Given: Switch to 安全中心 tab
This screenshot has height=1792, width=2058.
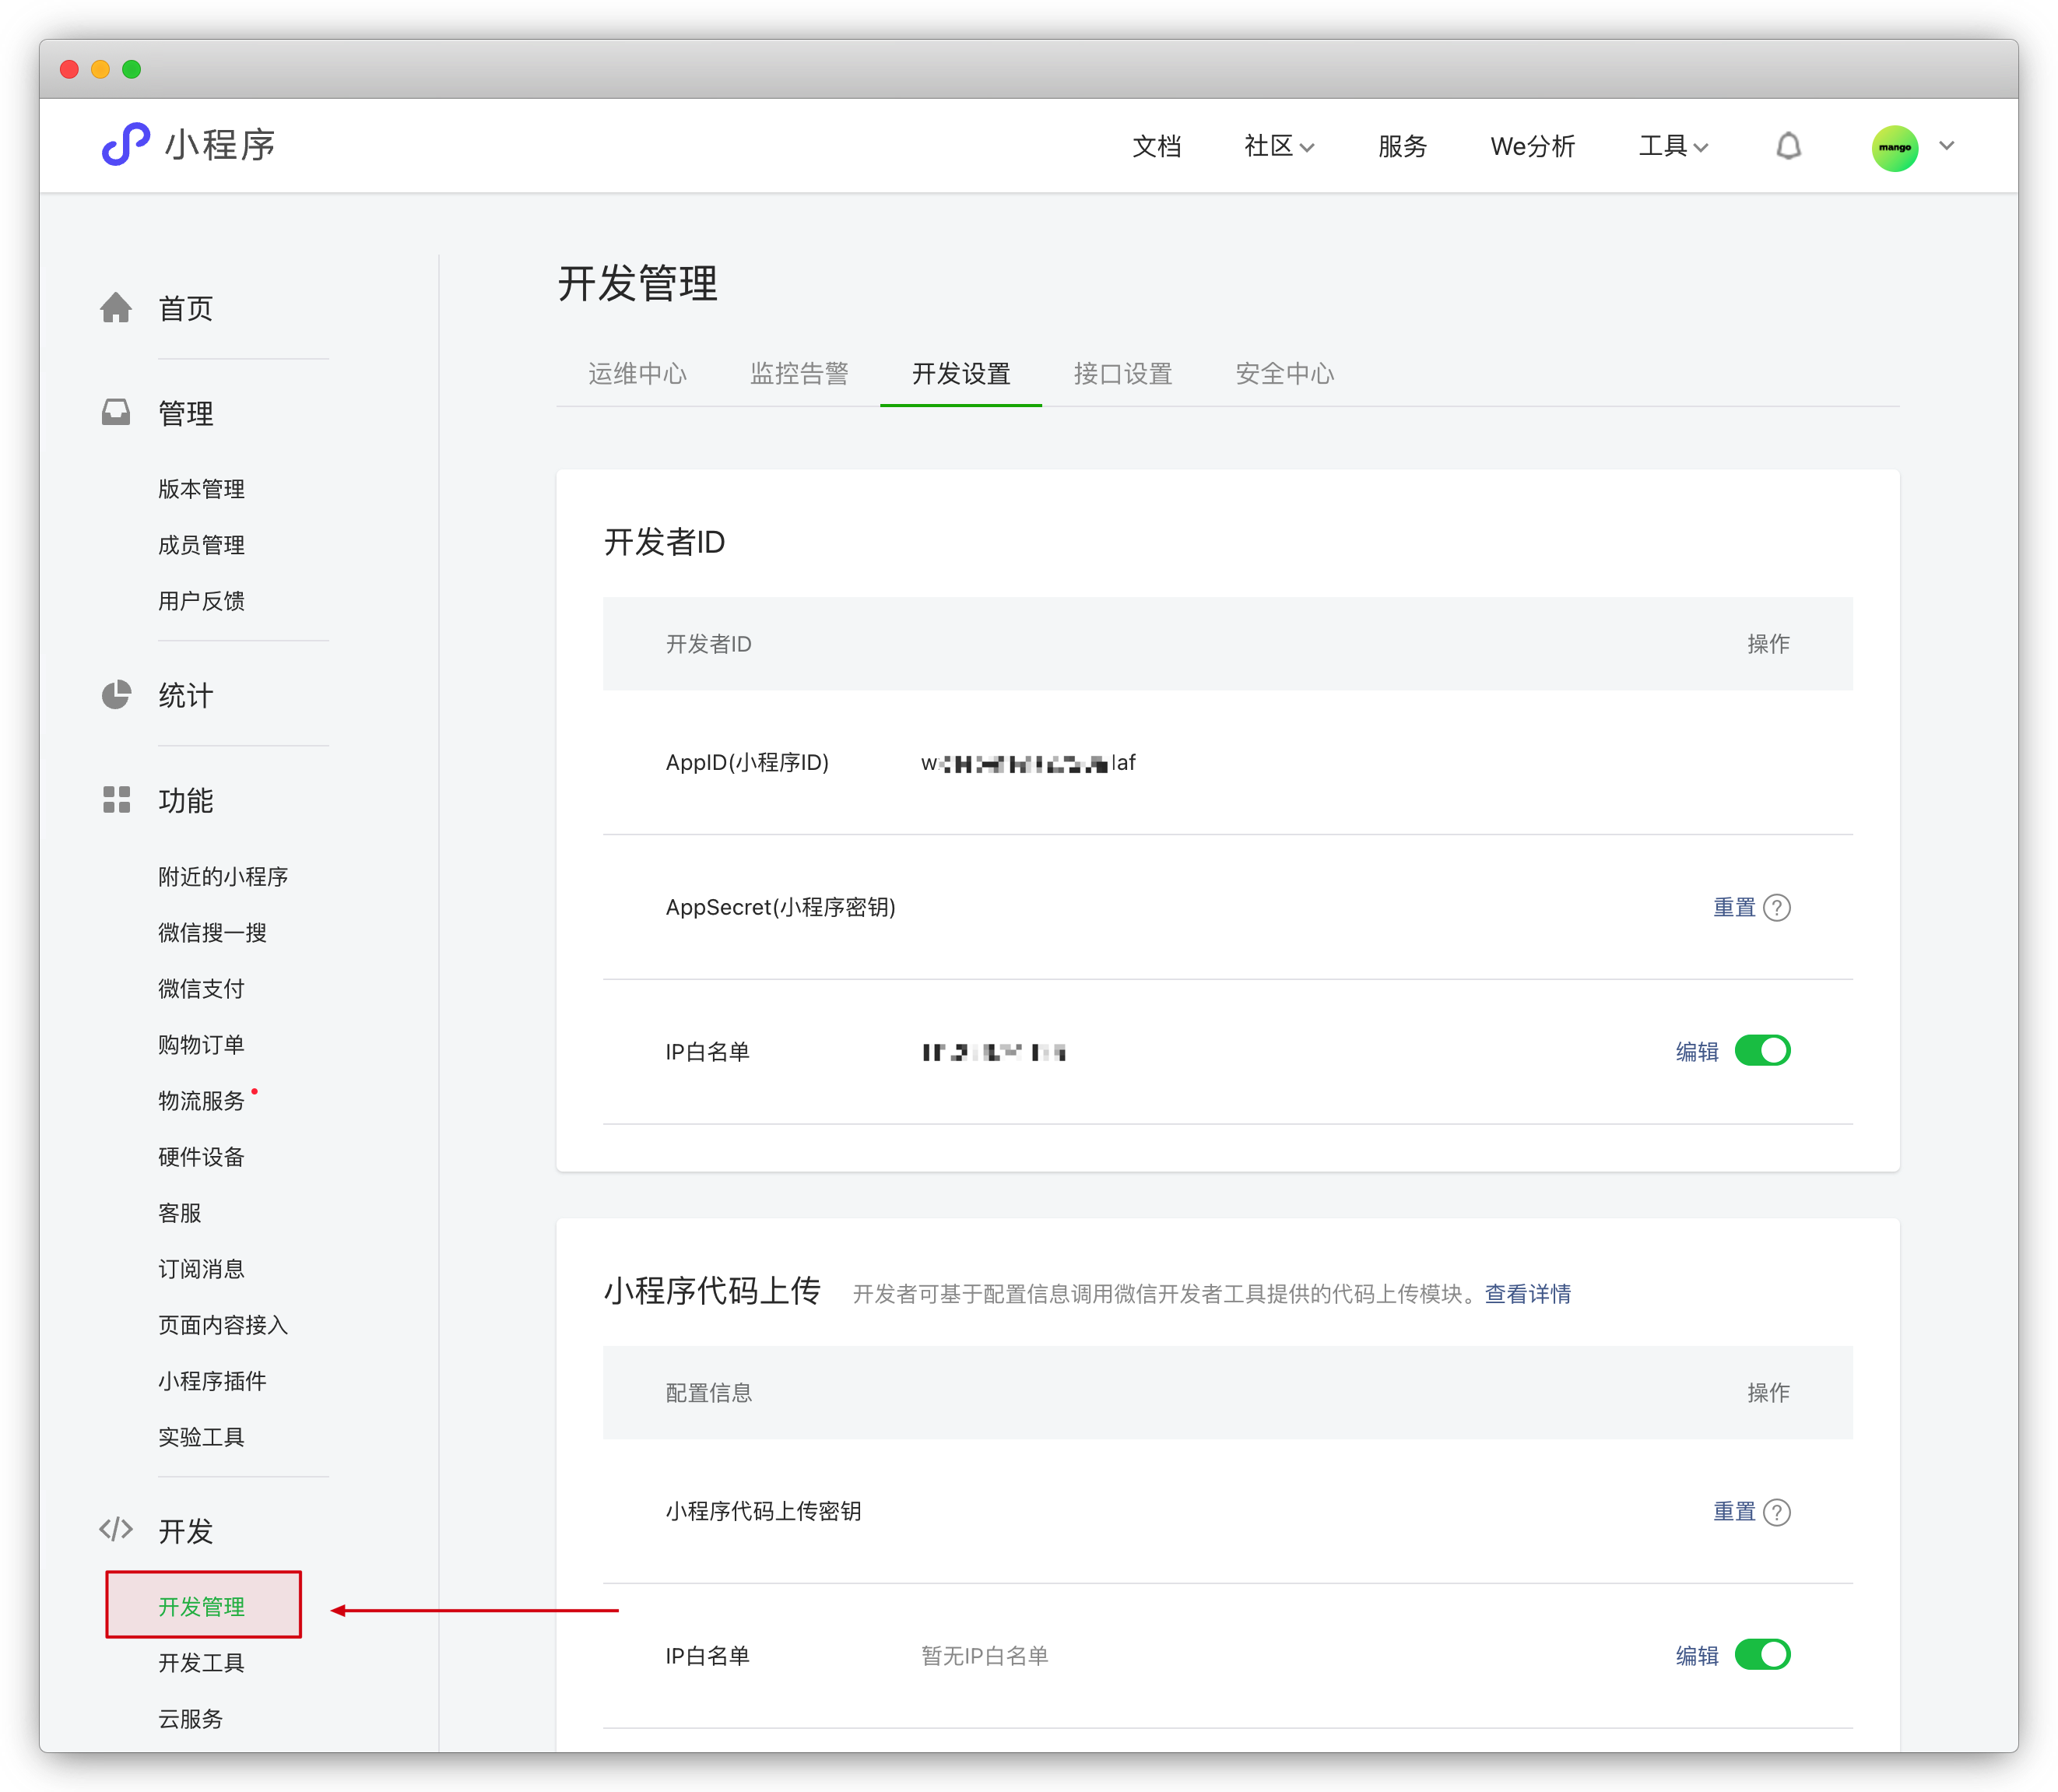Looking at the screenshot, I should [x=1284, y=374].
